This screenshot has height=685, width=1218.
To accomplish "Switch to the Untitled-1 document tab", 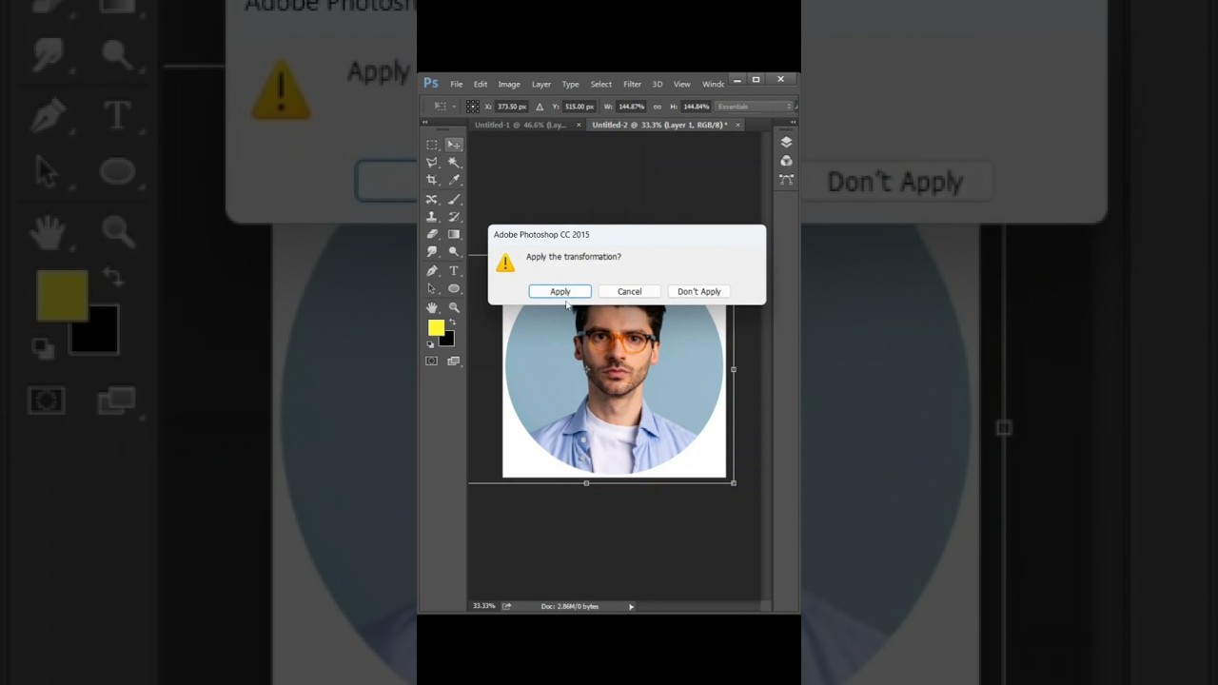I will (x=521, y=125).
